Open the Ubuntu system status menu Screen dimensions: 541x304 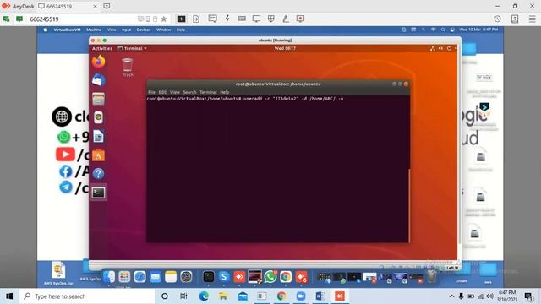[443, 49]
